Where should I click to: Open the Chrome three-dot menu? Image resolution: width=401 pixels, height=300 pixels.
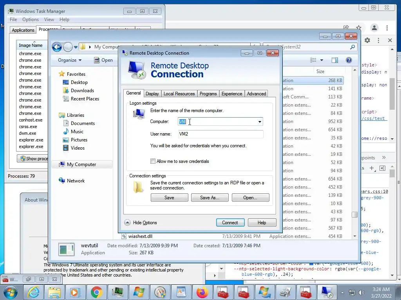pyautogui.click(x=387, y=28)
